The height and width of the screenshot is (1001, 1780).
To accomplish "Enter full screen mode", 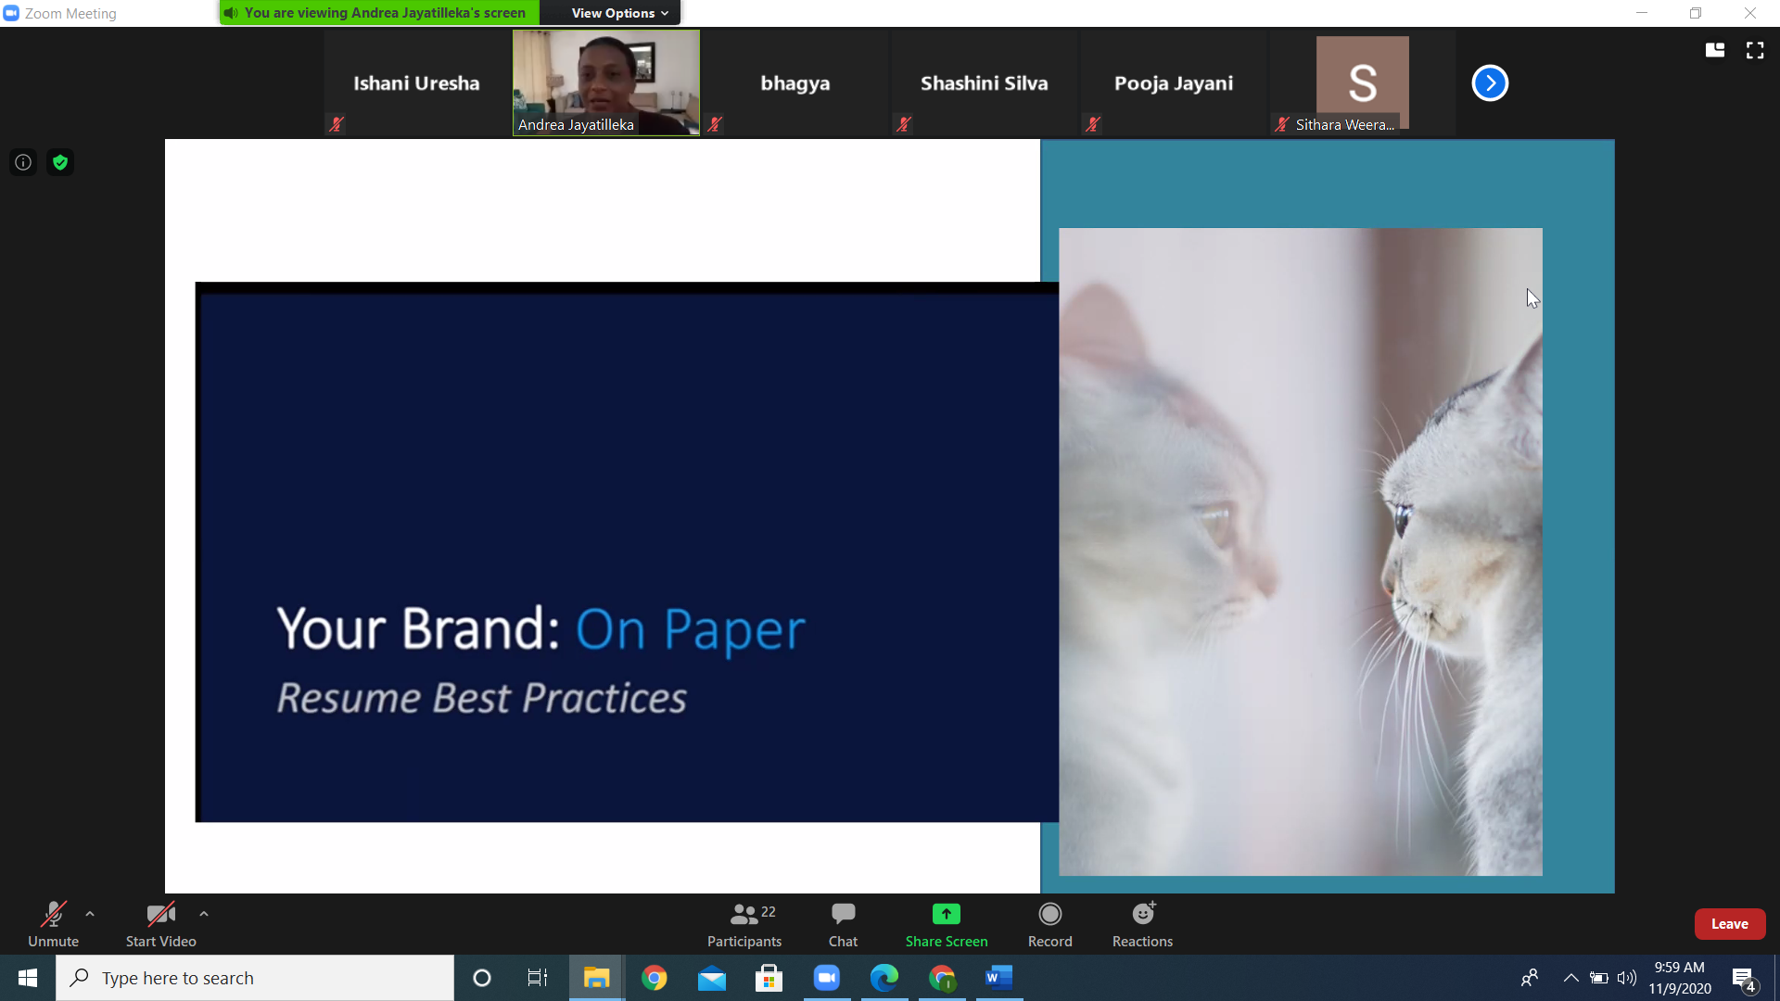I will pos(1755,50).
